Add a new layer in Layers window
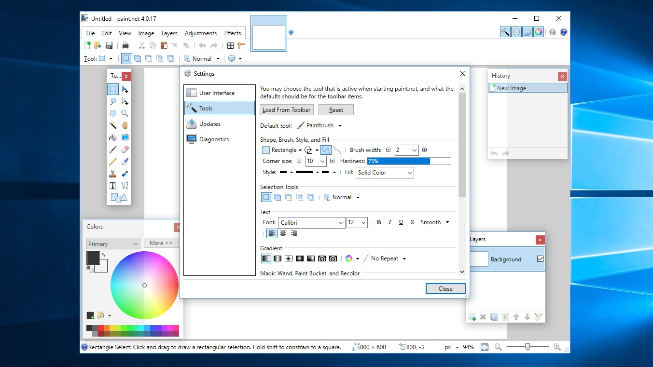Screen dimensions: 653x367 click(x=472, y=317)
